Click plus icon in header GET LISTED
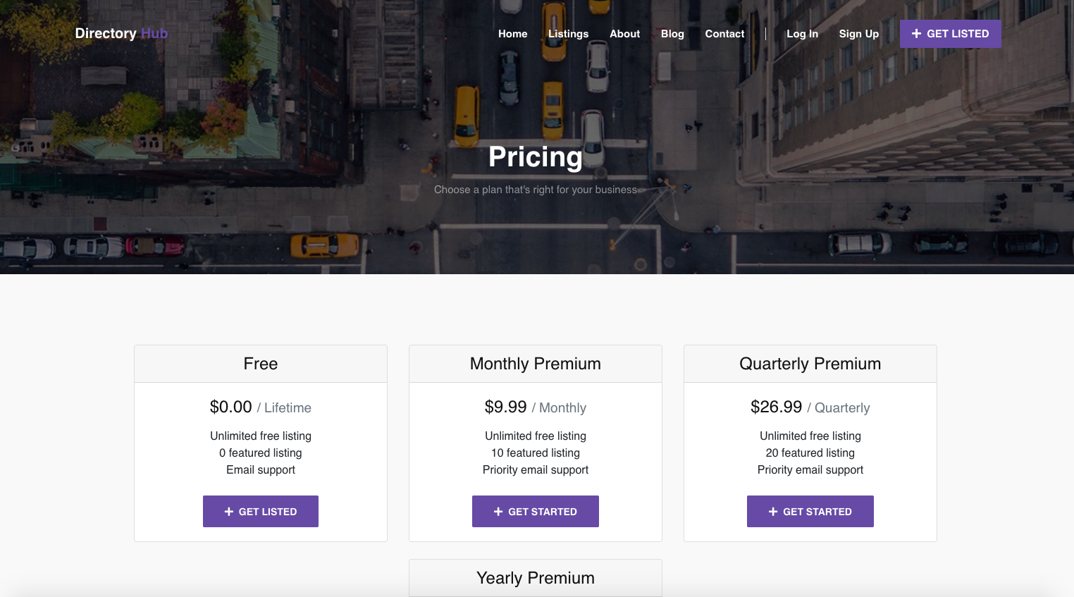Image resolution: width=1074 pixels, height=597 pixels. coord(916,34)
